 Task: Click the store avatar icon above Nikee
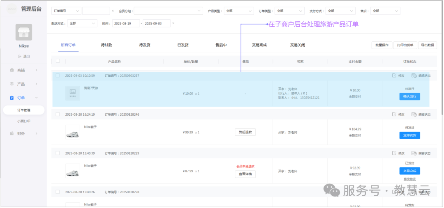click(x=24, y=32)
